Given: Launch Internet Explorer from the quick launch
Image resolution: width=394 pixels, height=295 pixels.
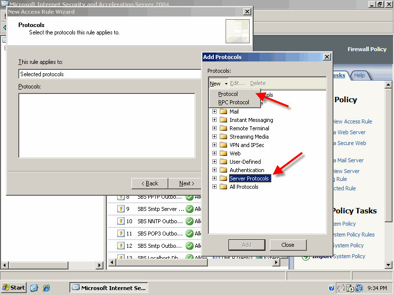Looking at the screenshot, I should pos(46,288).
